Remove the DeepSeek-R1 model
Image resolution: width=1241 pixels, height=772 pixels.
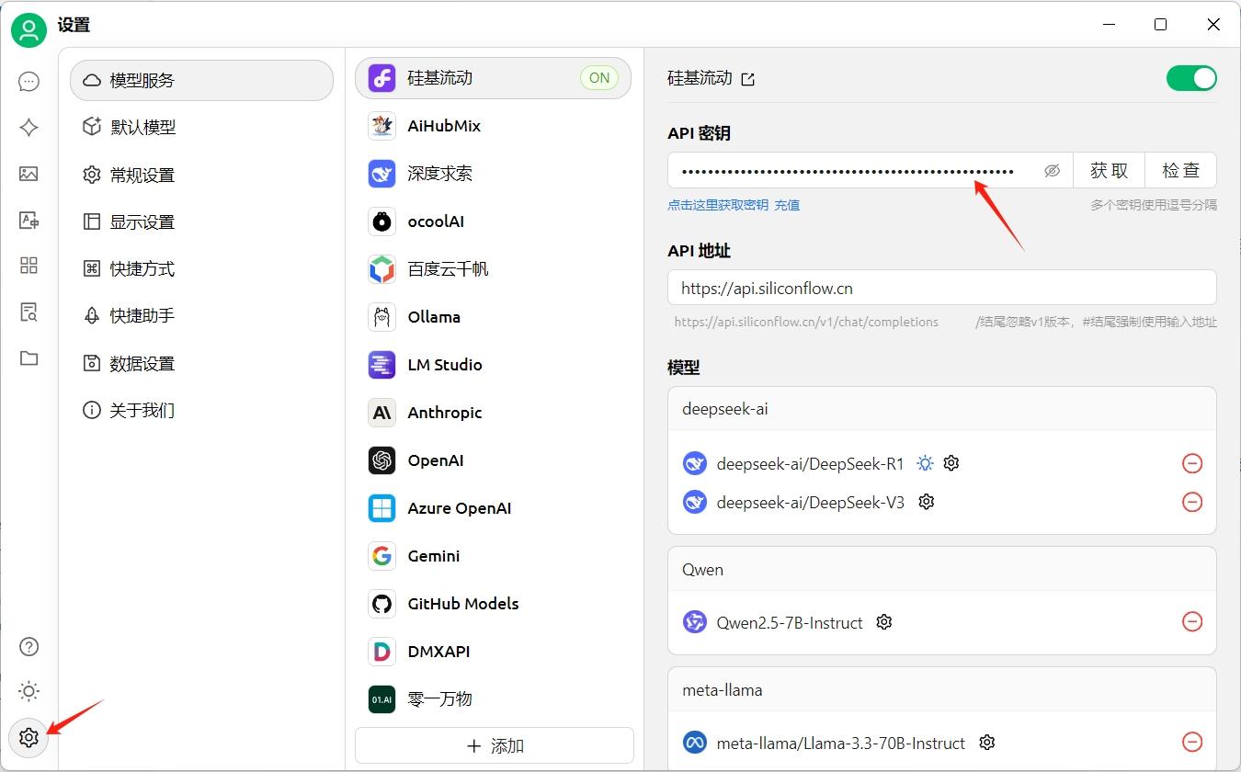pos(1192,463)
